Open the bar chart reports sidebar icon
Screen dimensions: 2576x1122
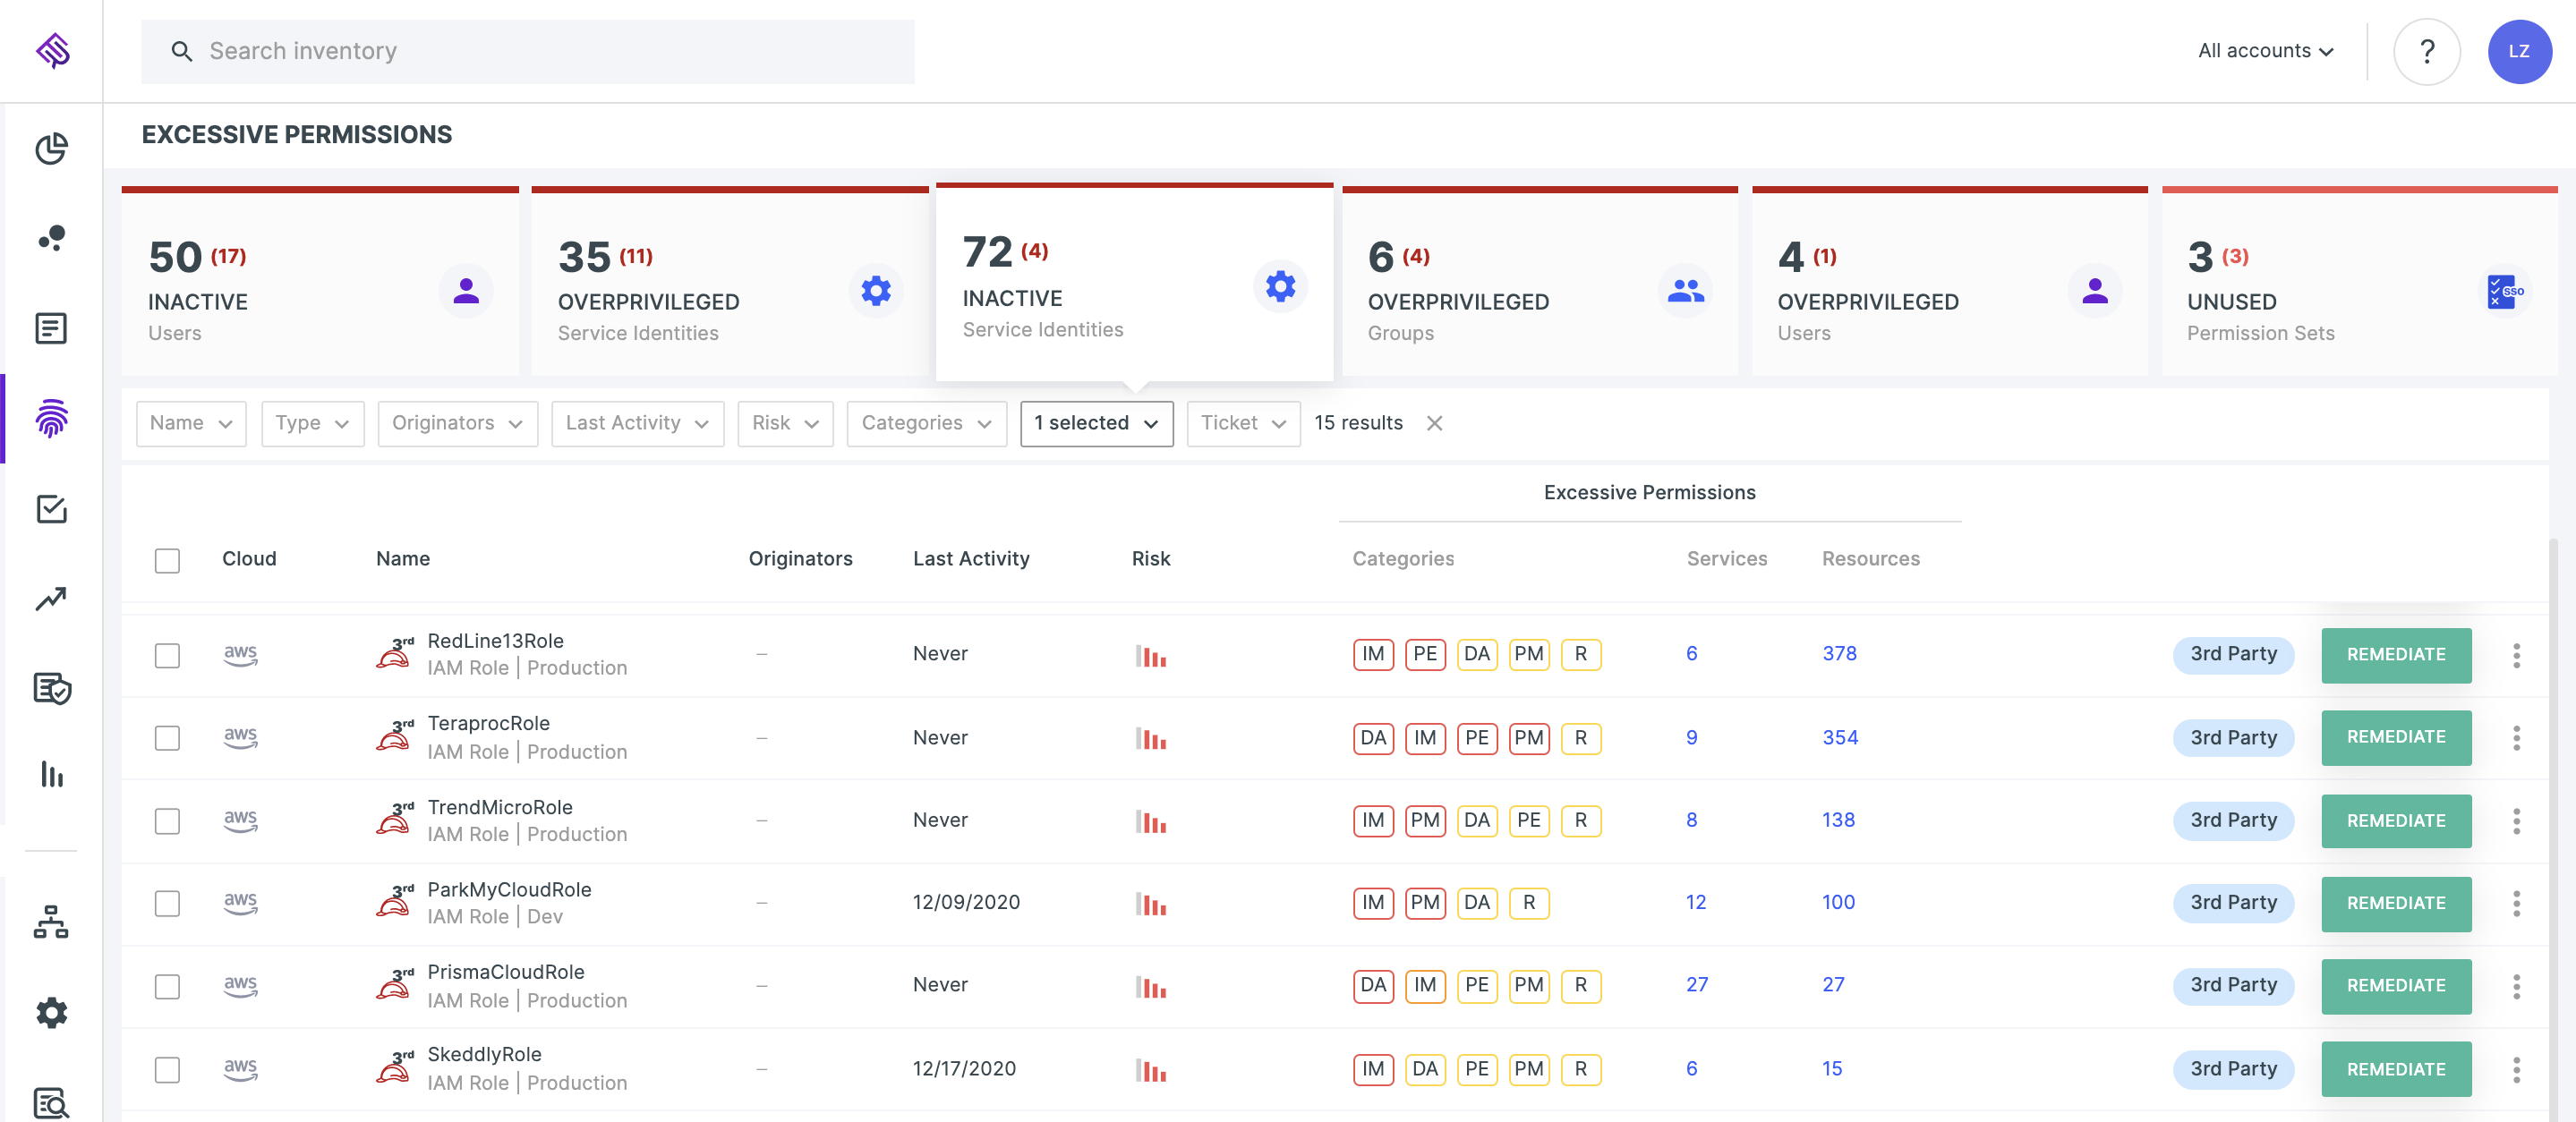coord(51,774)
